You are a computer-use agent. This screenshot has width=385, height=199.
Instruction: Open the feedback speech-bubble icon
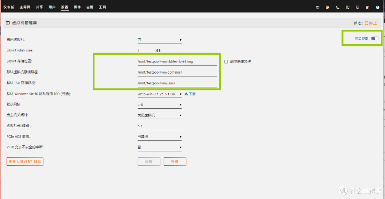348,7
